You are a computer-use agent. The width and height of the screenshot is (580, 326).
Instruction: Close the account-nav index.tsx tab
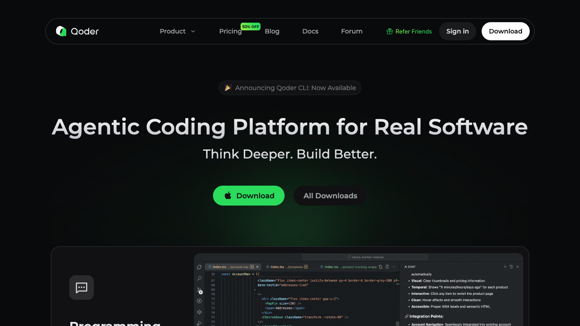point(257,267)
